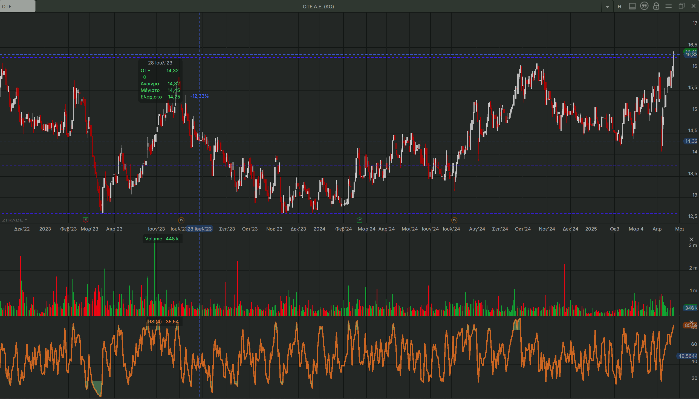
Task: Click the OTE symbol input field
Action: pyautogui.click(x=18, y=6)
